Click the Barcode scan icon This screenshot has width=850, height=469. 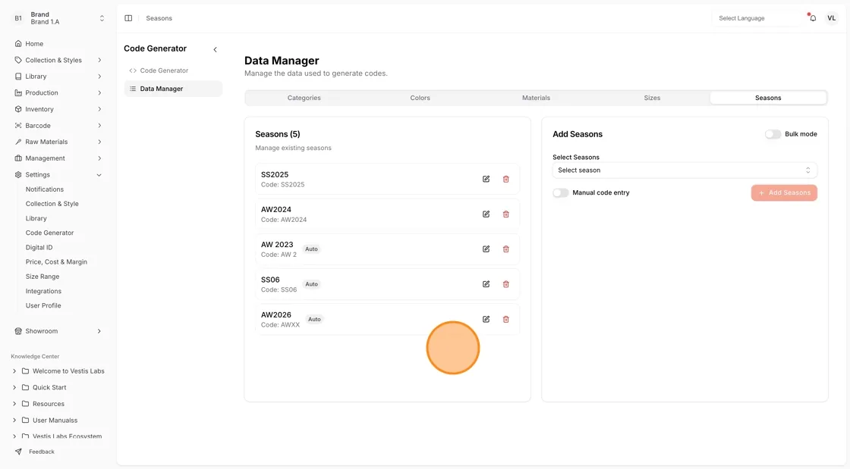tap(18, 126)
